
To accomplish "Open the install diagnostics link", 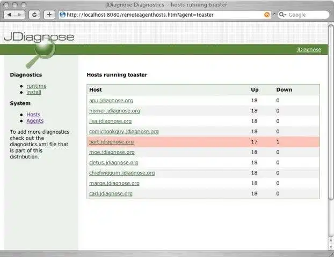I will coord(34,92).
